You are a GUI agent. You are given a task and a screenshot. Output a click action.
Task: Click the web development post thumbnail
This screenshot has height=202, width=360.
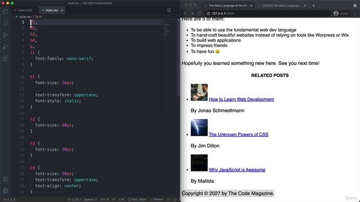pyautogui.click(x=199, y=92)
